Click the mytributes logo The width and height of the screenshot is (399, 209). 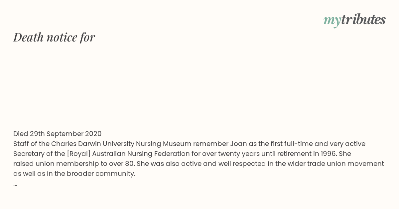tap(354, 20)
